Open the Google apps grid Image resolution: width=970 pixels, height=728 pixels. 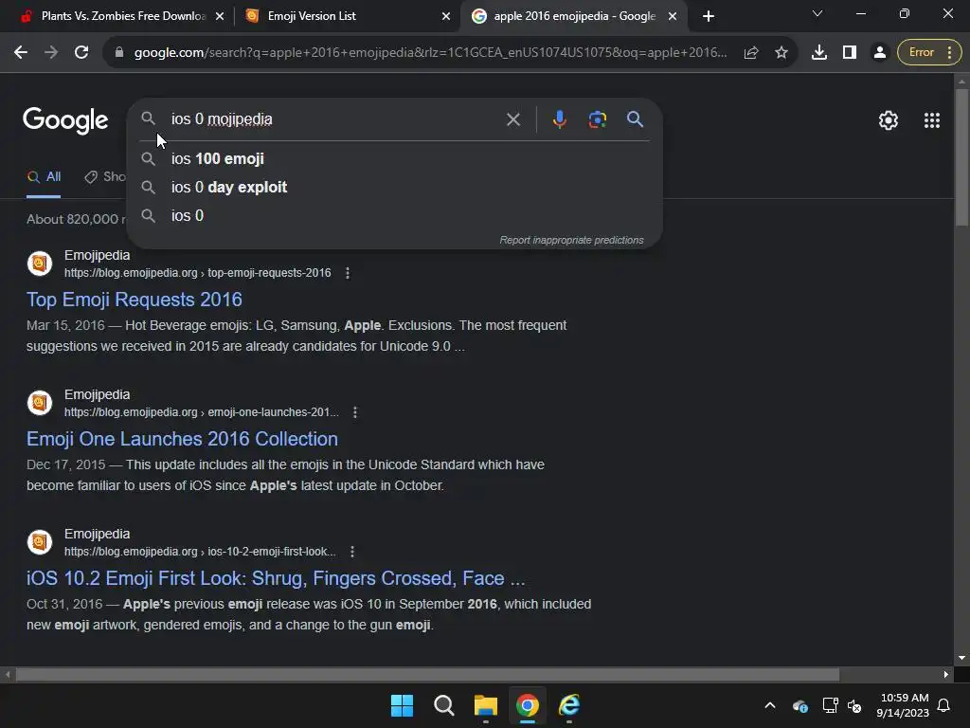pyautogui.click(x=932, y=120)
